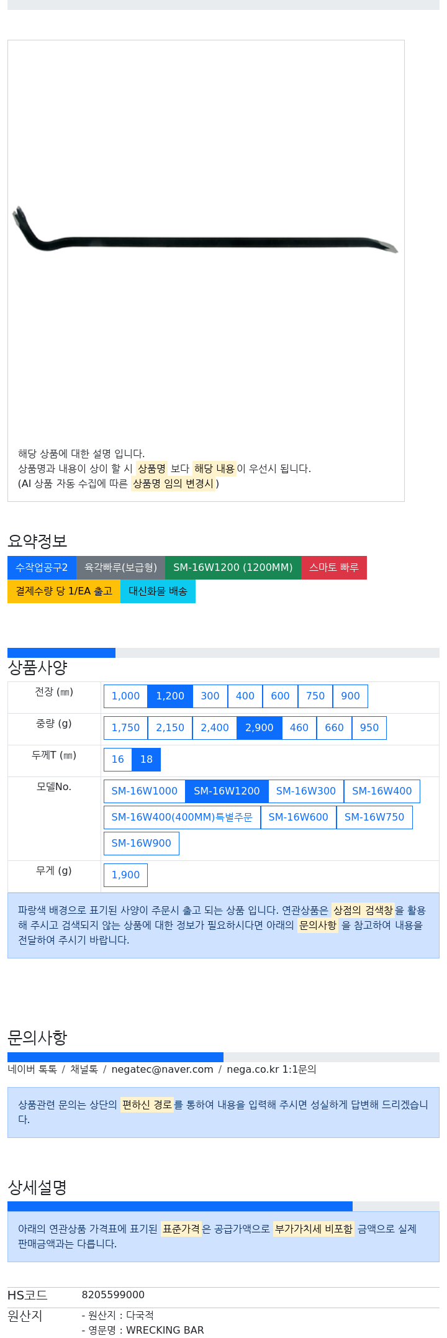Select the 1,000 mm length option
447x1338 pixels.
125,696
